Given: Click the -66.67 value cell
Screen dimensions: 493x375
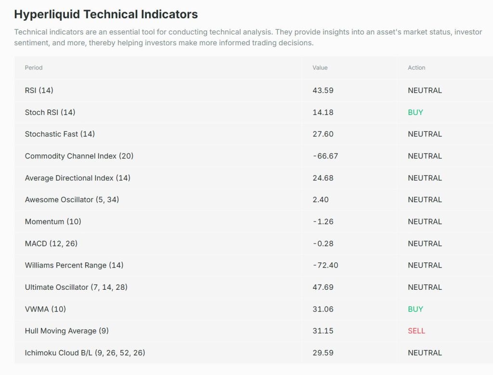Looking at the screenshot, I should [325, 156].
